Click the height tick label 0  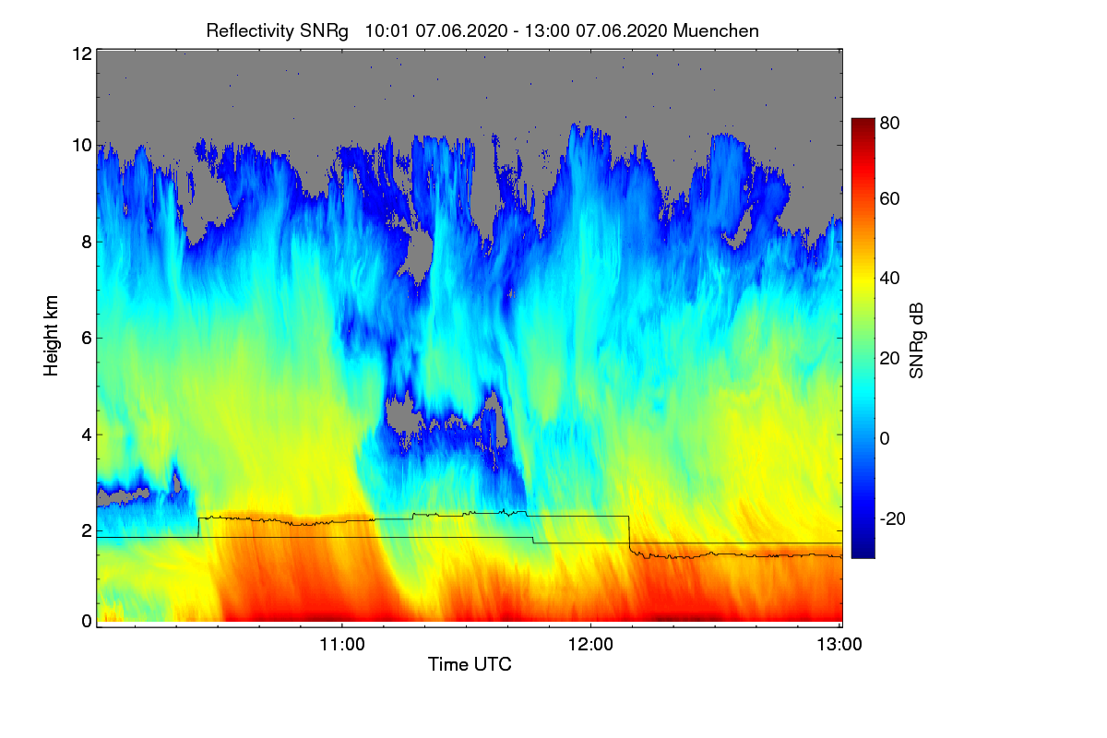click(86, 621)
